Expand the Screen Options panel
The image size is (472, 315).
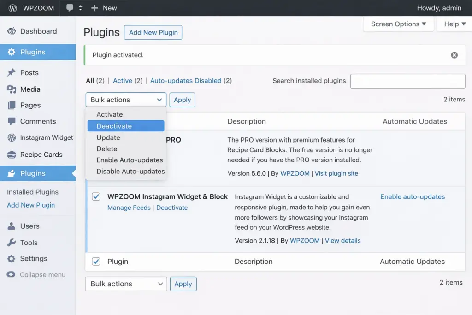click(x=398, y=24)
